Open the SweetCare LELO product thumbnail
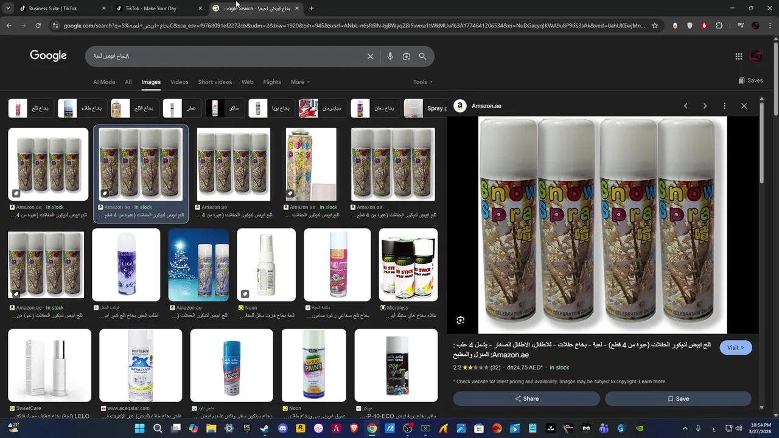Screen dimensions: 779x438 49,366
